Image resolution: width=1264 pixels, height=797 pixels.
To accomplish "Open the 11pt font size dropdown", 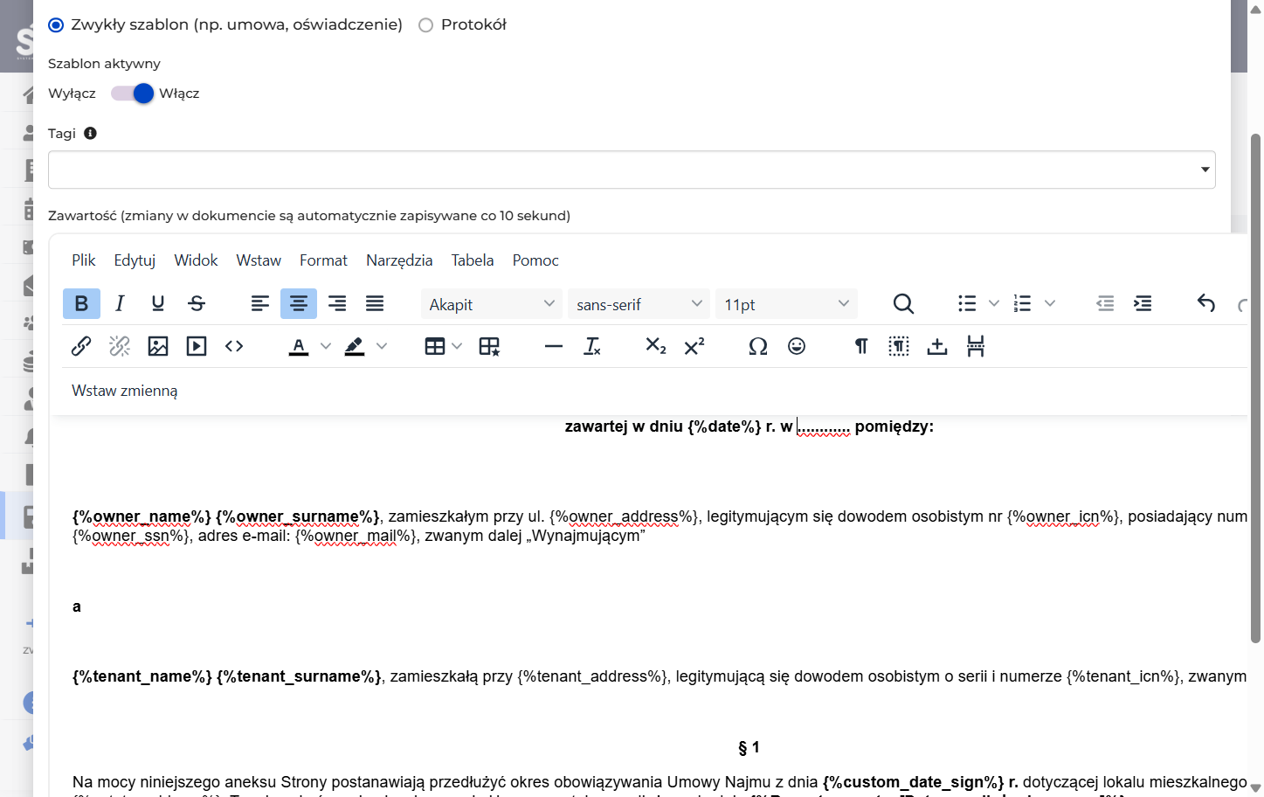I will click(786, 304).
